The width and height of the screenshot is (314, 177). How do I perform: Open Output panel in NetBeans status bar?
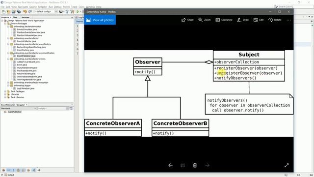pyautogui.click(x=9, y=175)
